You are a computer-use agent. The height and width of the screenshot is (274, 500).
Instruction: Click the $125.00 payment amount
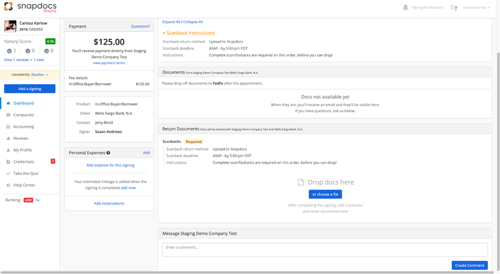tap(109, 42)
